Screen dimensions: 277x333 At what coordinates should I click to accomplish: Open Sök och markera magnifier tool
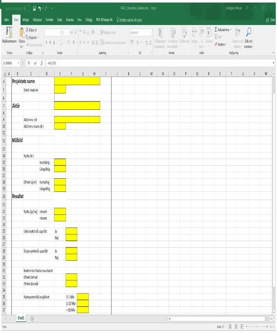pos(249,32)
